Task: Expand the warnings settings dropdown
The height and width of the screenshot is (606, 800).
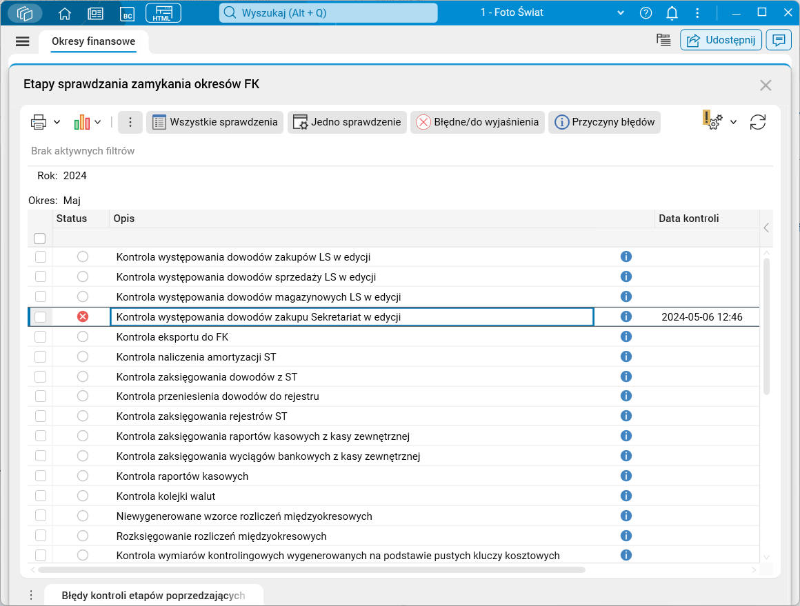Action: pos(734,121)
